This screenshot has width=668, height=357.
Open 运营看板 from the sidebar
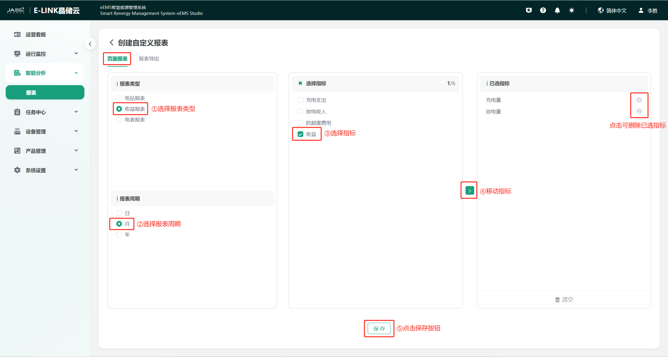36,35
